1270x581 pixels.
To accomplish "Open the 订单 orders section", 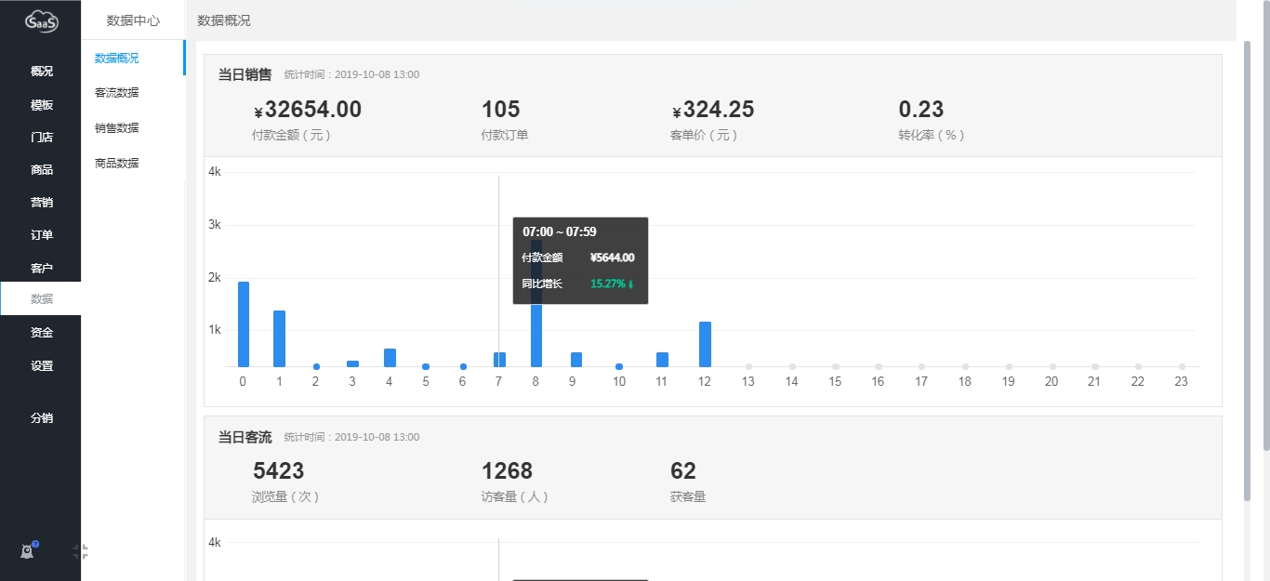I will point(41,235).
